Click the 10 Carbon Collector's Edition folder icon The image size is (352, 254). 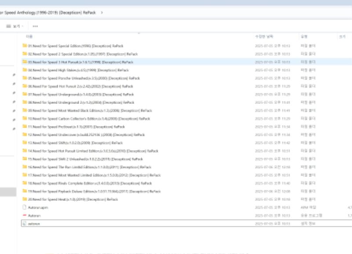coord(25,118)
